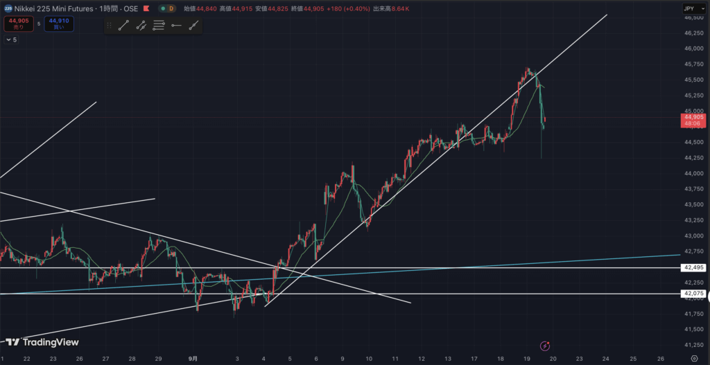Select the horizontal lines list tool
The image size is (710, 365).
[159, 26]
